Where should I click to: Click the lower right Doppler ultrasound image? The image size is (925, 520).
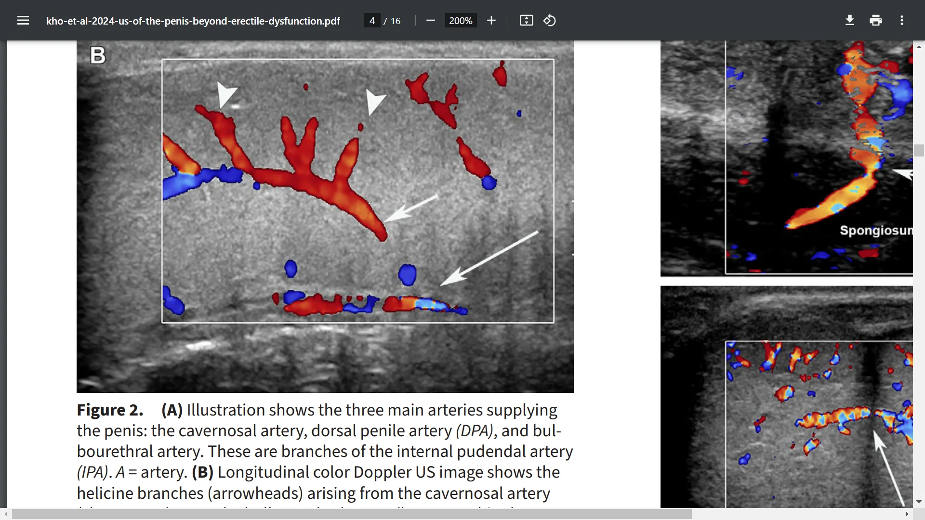pyautogui.click(x=787, y=397)
